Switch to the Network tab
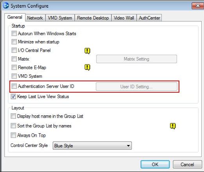This screenshot has width=204, height=172. pyautogui.click(x=35, y=18)
